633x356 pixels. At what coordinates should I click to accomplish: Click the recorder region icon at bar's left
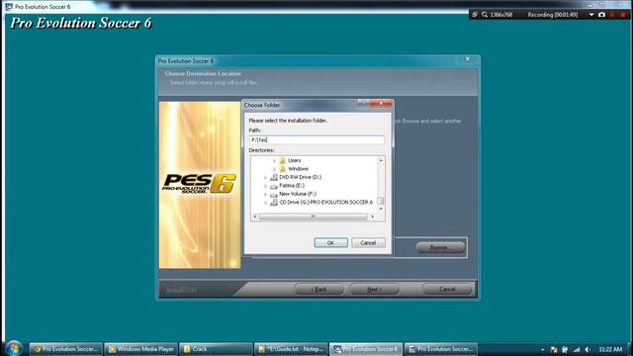[x=475, y=15]
